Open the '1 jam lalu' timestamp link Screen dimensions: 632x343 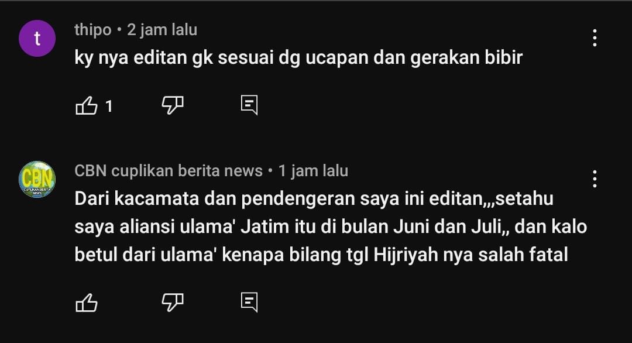tap(313, 171)
